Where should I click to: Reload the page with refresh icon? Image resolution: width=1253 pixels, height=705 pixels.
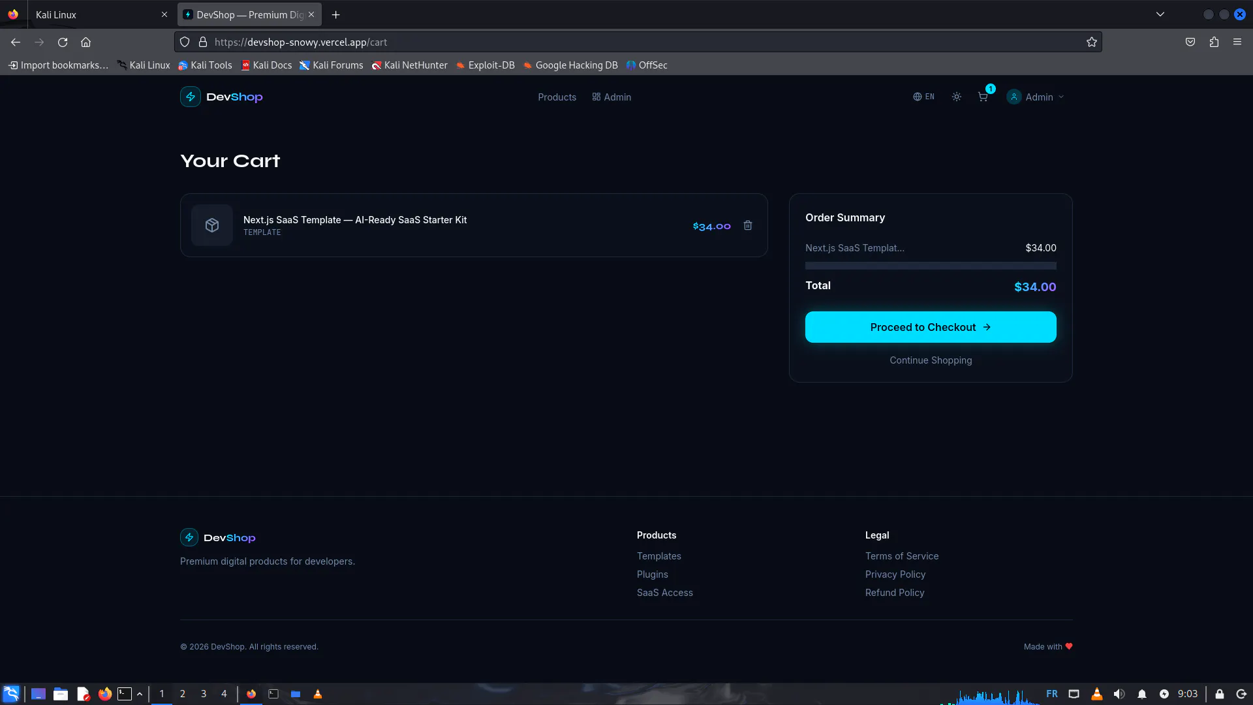tap(63, 42)
